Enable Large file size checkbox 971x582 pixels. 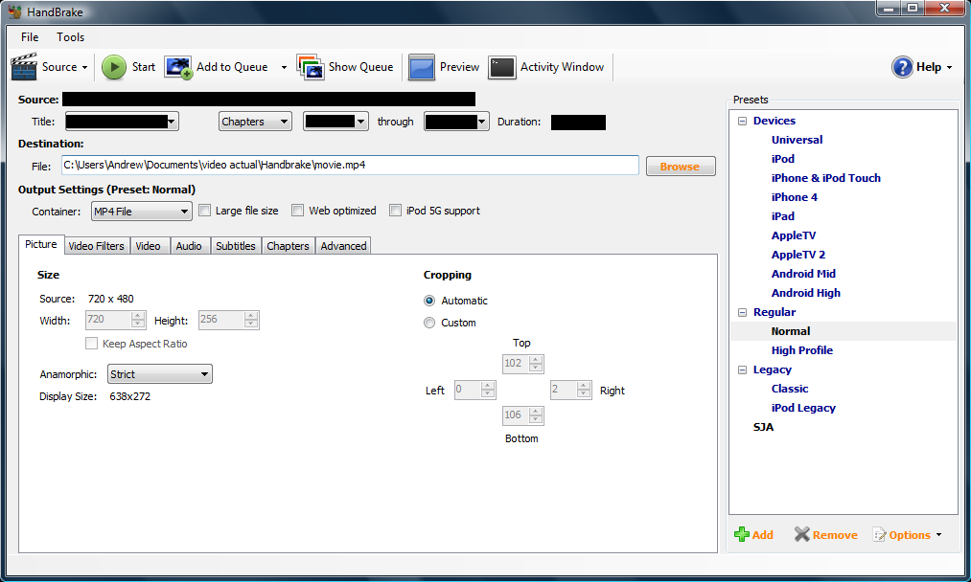tap(204, 211)
